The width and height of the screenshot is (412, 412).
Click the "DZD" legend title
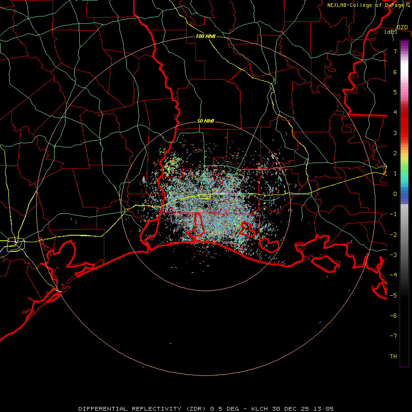402,27
